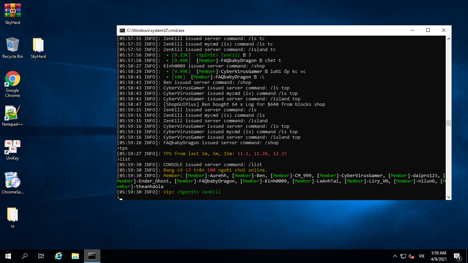The width and height of the screenshot is (468, 263).
Task: Open Notepad++ desktop shortcut
Action: click(x=13, y=113)
